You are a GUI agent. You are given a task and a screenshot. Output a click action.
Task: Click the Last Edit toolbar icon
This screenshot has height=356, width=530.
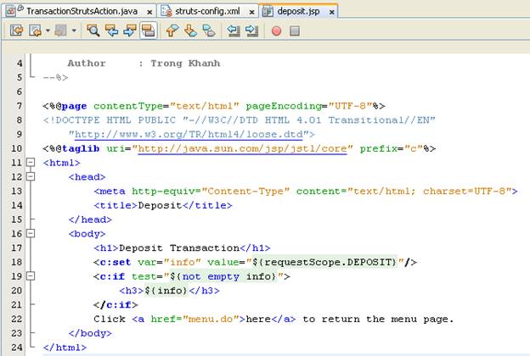16,31
